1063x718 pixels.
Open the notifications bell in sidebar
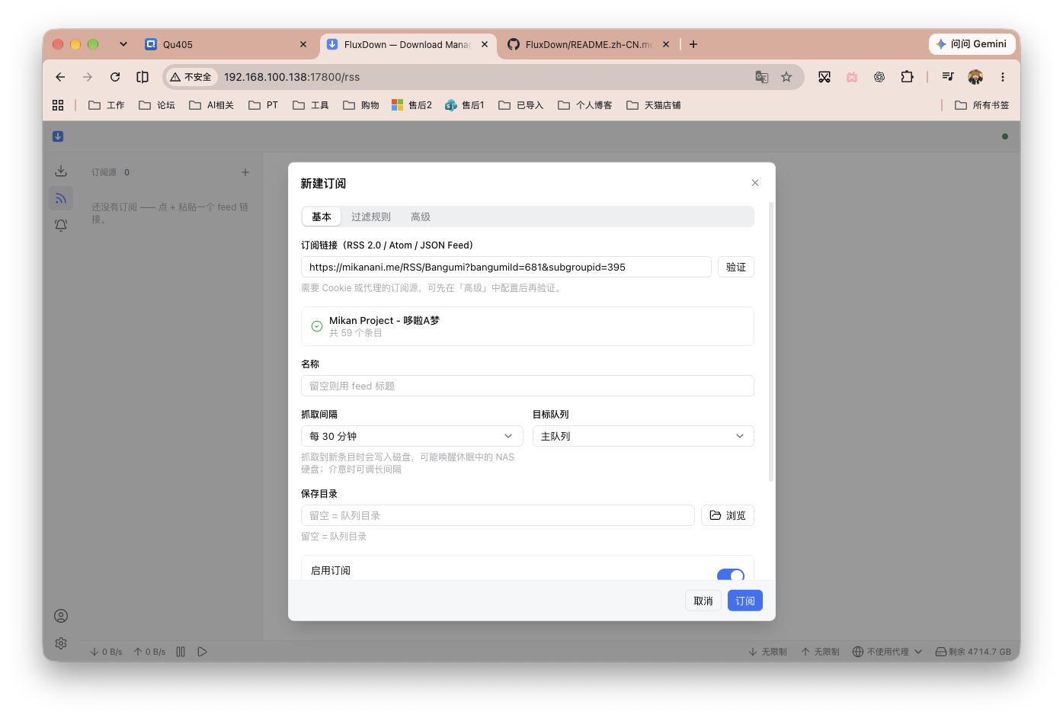point(61,226)
